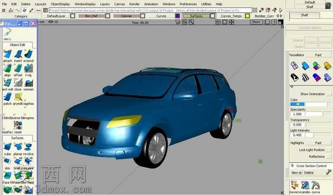Image resolution: width=333 pixels, height=195 pixels.
Task: Click the Curves layer button
Action: click(161, 16)
